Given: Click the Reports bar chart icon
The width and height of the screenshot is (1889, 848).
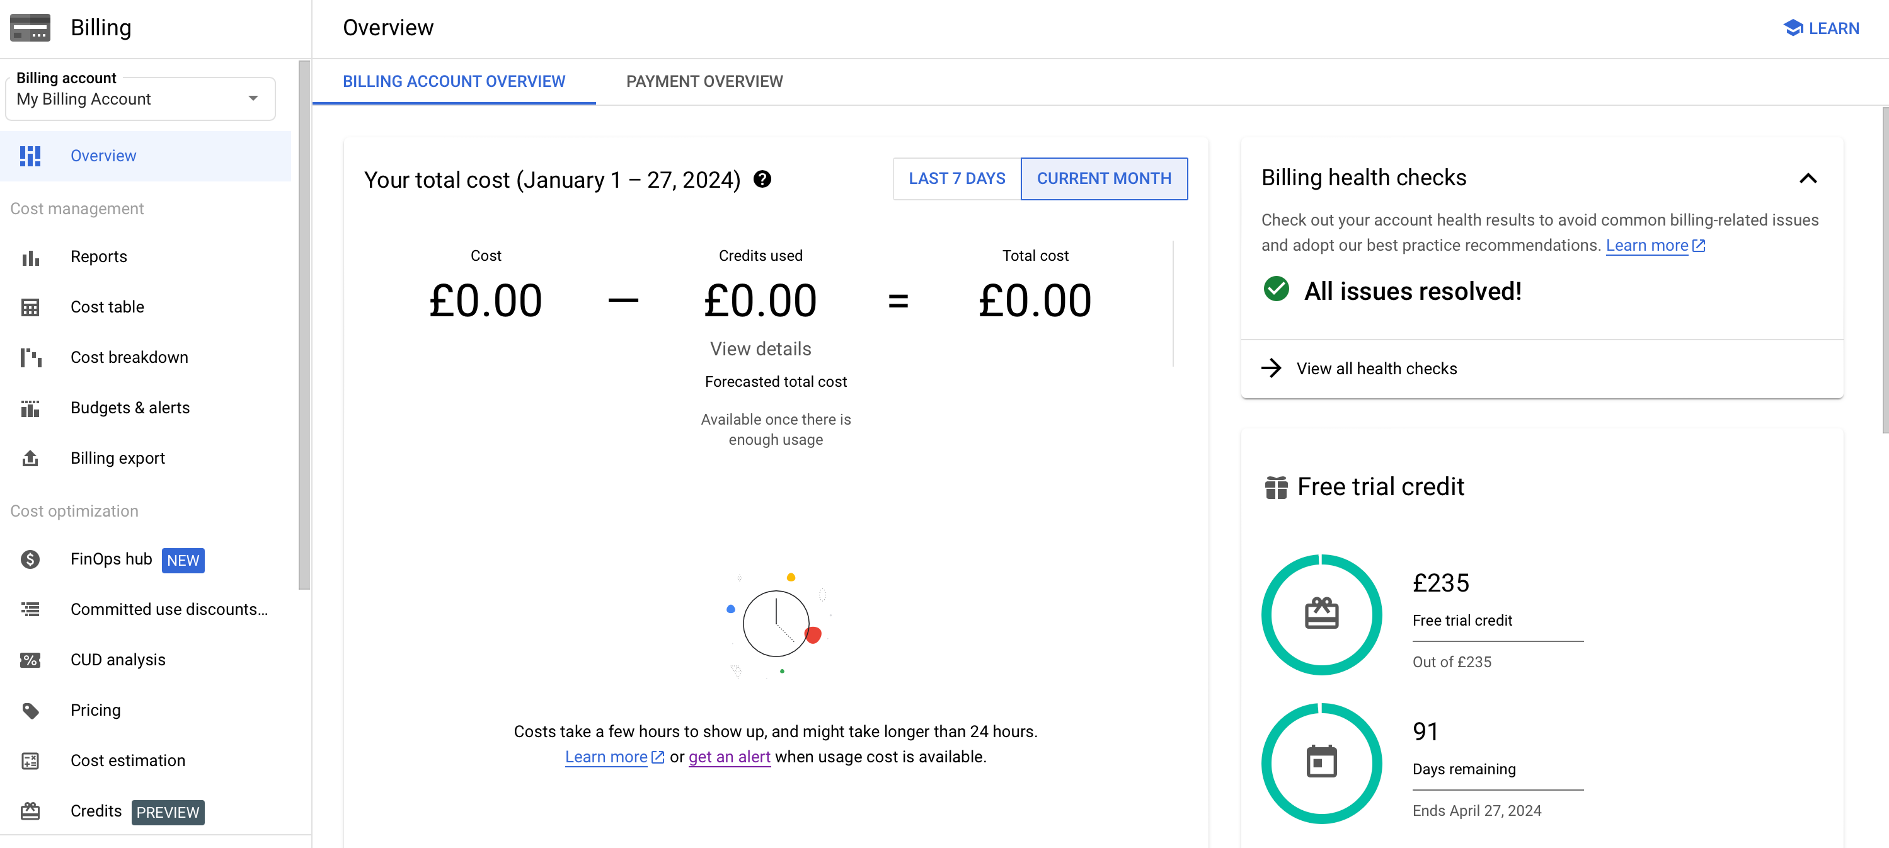Looking at the screenshot, I should (30, 257).
